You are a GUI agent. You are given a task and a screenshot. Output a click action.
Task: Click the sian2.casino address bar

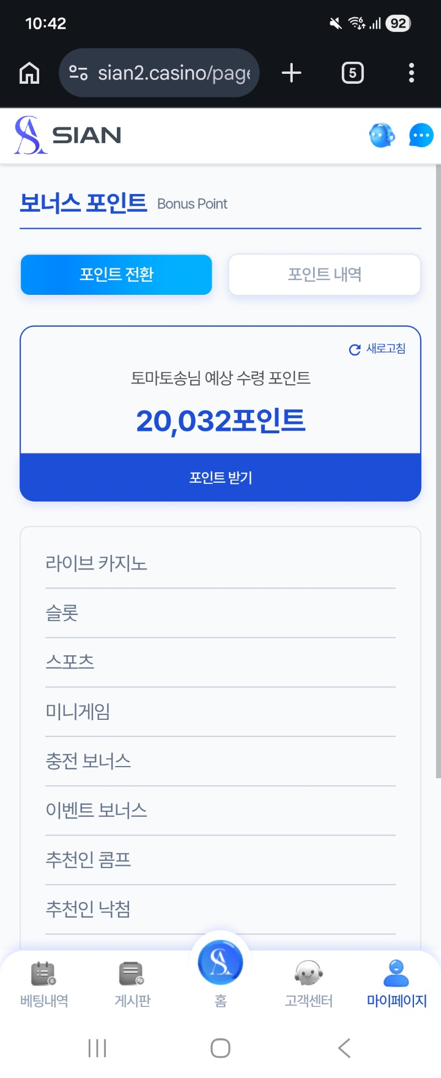[159, 73]
